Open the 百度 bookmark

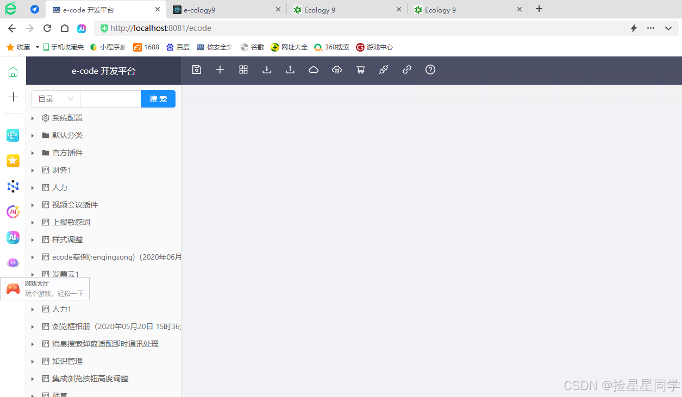coord(178,47)
